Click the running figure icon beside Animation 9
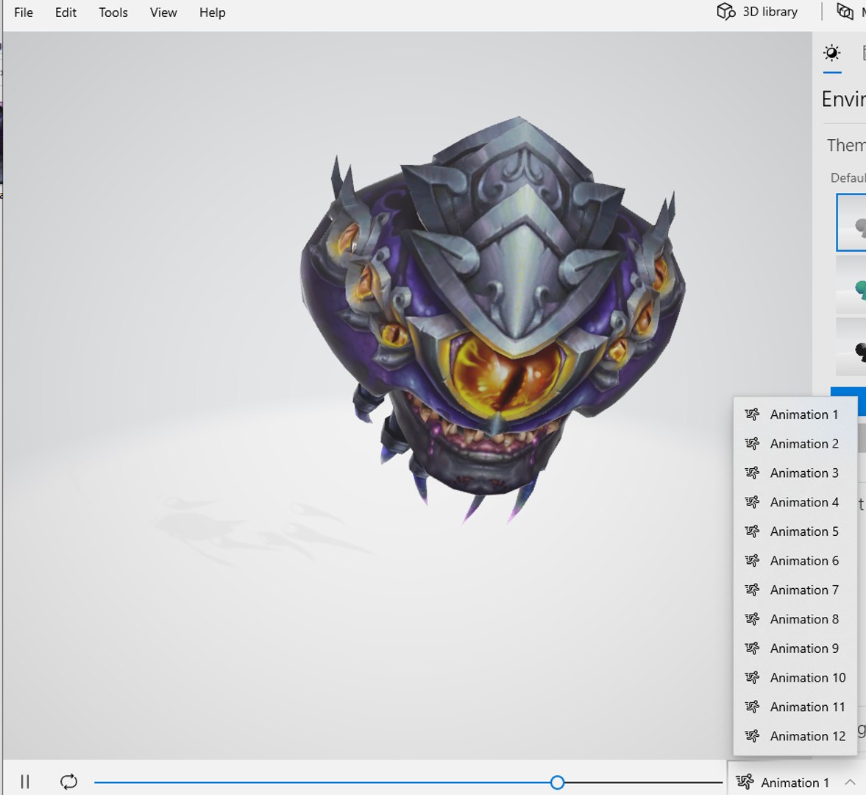Screen dimensions: 866x795 coord(752,649)
